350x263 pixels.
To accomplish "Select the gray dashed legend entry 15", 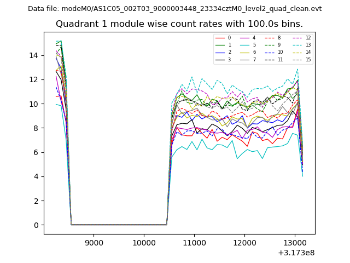I will click(x=298, y=60).
